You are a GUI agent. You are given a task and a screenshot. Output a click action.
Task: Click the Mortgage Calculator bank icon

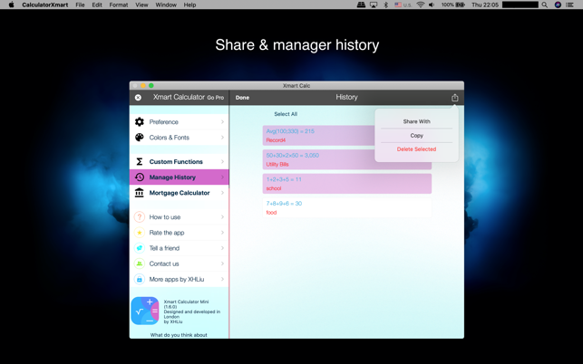tap(140, 193)
